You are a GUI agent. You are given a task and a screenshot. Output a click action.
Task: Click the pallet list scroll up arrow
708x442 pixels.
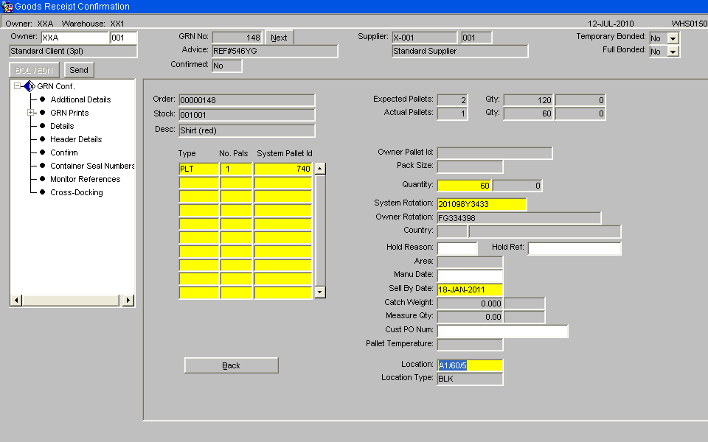pyautogui.click(x=319, y=169)
